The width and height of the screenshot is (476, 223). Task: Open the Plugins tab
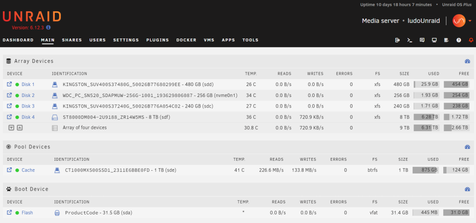coord(158,40)
